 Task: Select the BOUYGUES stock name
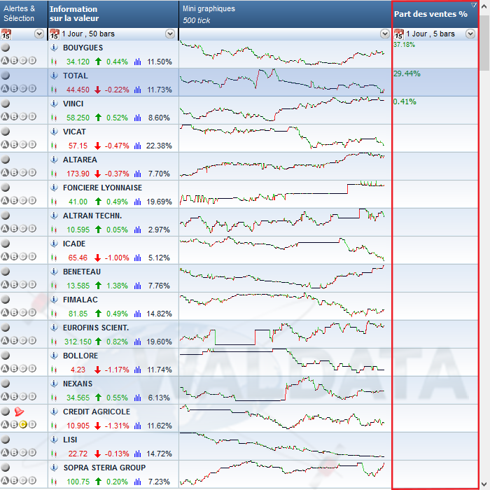[83, 48]
